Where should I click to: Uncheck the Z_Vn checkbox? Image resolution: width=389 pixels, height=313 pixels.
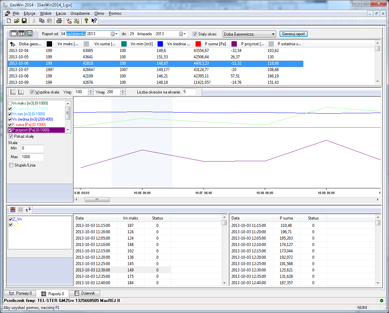(x=10, y=219)
